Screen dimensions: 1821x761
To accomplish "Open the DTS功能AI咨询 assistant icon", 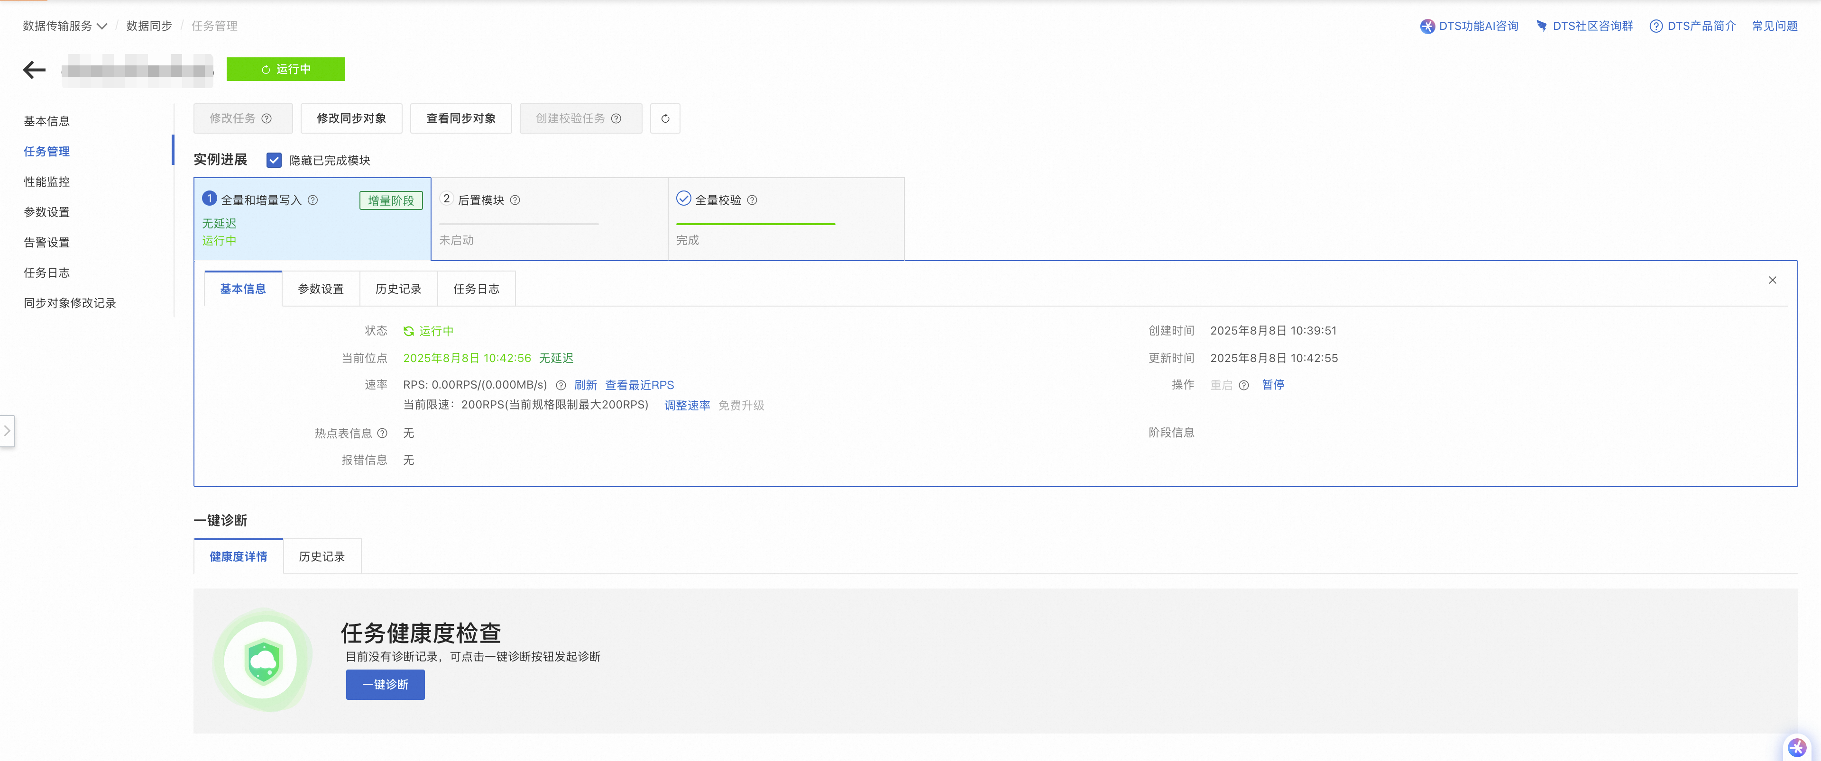I will (1427, 26).
